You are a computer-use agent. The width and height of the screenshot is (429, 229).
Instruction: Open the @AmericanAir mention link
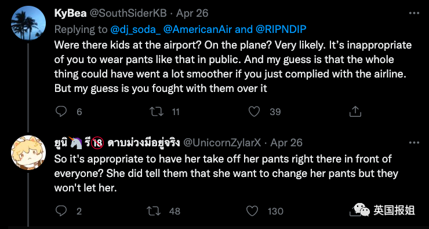pos(198,29)
